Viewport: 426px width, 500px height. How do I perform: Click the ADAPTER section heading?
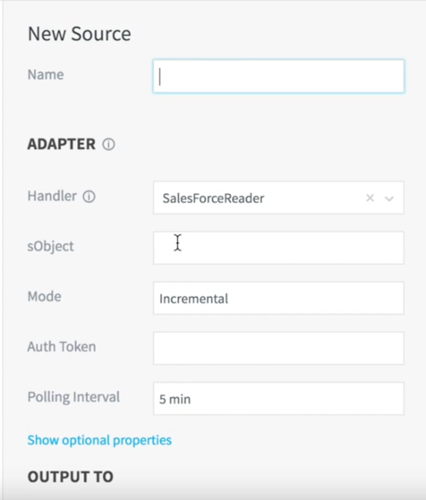pyautogui.click(x=61, y=144)
